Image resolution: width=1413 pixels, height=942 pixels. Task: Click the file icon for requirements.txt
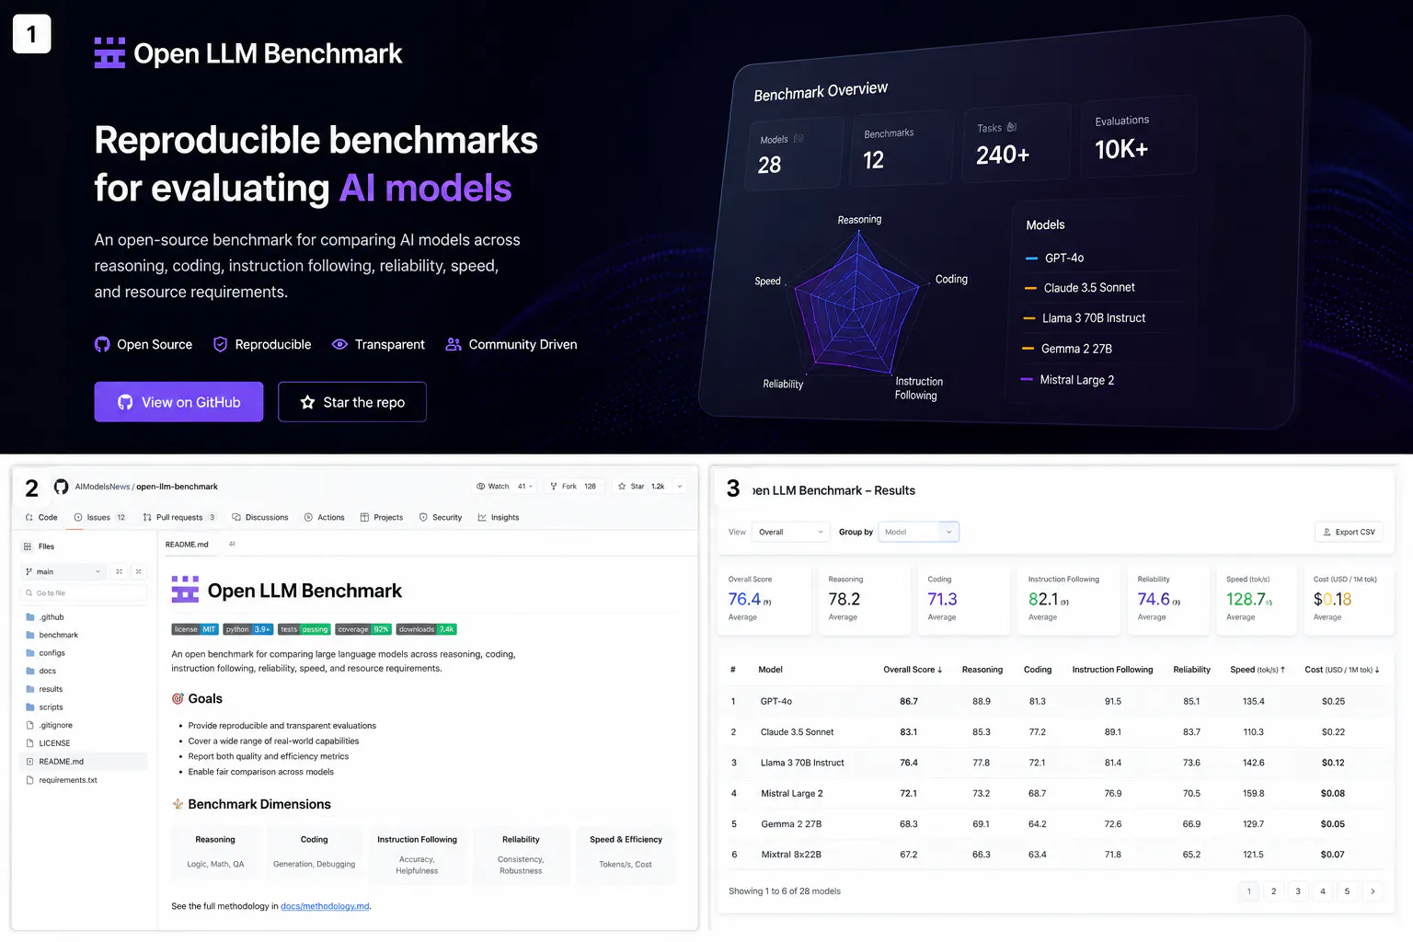tap(30, 780)
